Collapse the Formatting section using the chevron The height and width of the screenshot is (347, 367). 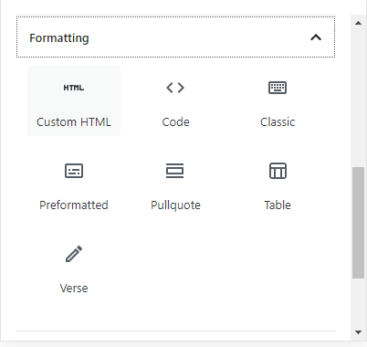click(316, 37)
